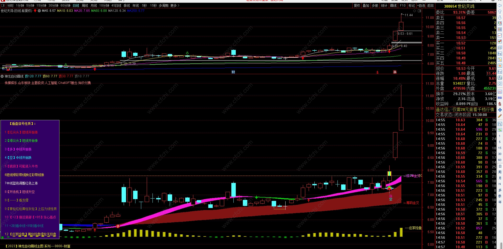Viewport: 503px width, 249px height.
Task: Open the candlestick chart icon in sidebar
Action: [x=500, y=41]
